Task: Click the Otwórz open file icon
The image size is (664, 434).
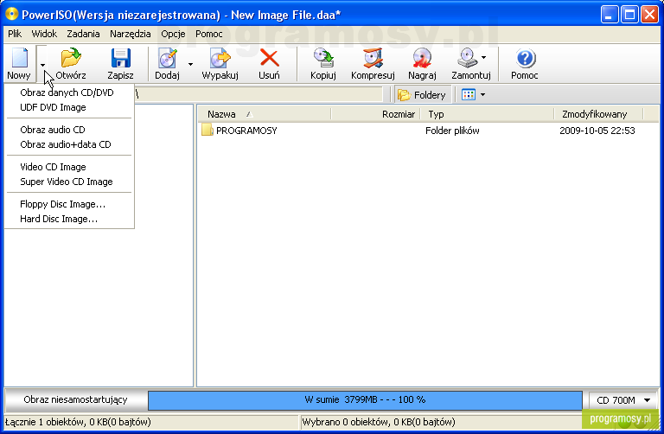Action: point(71,58)
